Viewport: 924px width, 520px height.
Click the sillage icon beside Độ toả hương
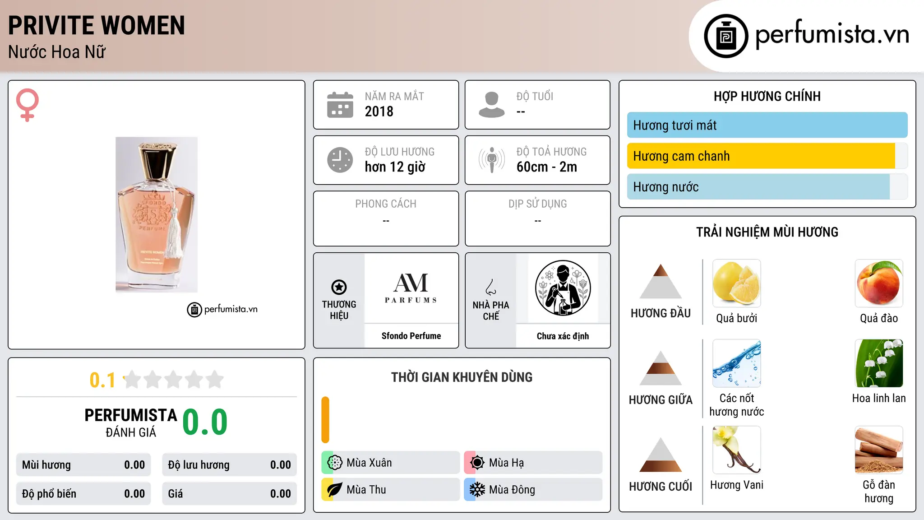492,160
